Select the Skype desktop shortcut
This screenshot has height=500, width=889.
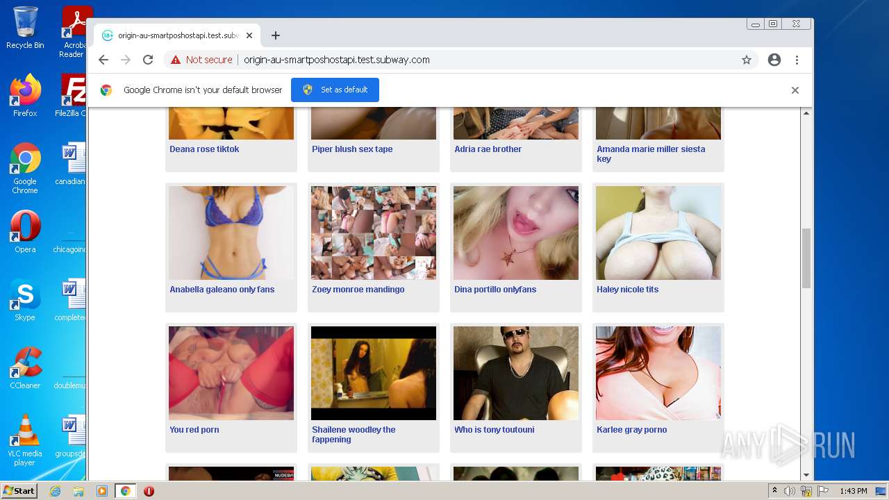[x=25, y=300]
